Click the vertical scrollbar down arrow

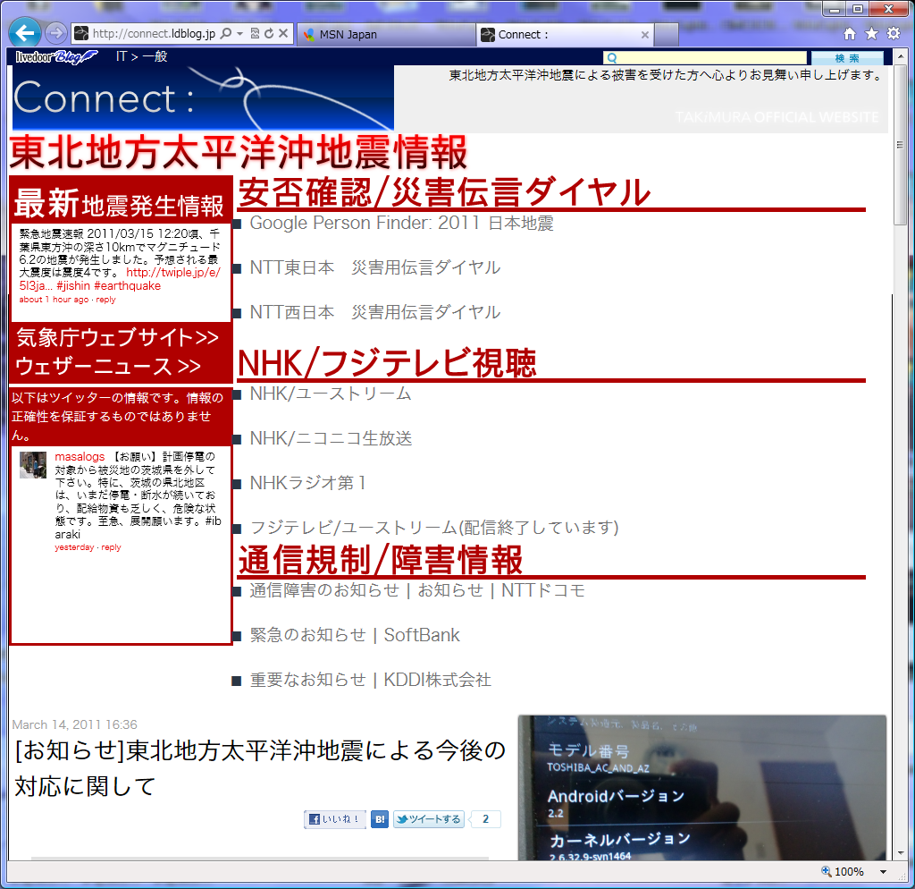tap(901, 853)
